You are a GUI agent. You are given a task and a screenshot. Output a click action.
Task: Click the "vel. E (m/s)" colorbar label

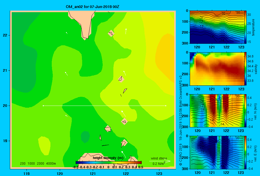[256, 153]
